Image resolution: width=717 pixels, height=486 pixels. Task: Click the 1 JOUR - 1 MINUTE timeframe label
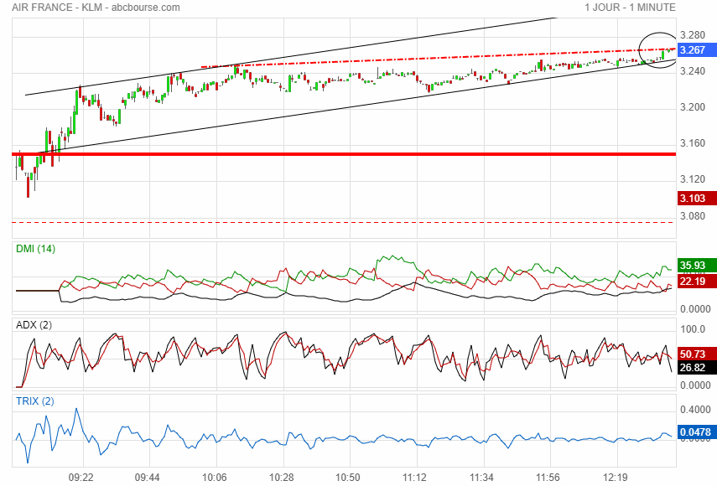[x=630, y=8]
